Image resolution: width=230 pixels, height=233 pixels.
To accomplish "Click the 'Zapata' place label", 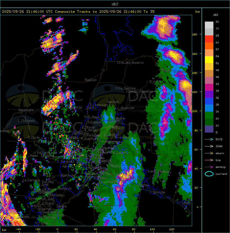I will pyautogui.click(x=61, y=206).
